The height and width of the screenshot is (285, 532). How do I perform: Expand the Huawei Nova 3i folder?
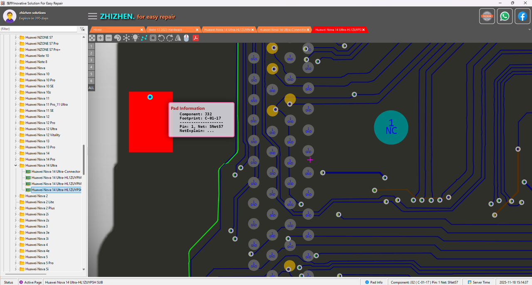pos(16,238)
